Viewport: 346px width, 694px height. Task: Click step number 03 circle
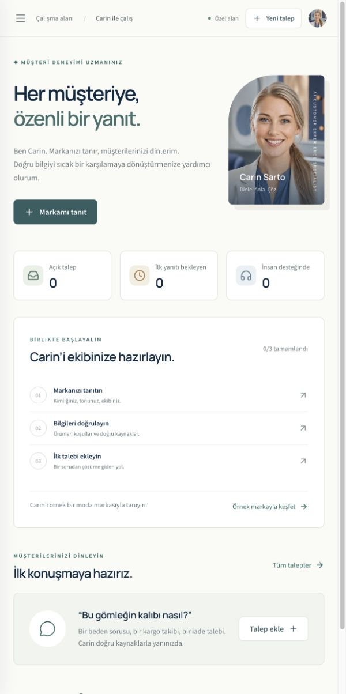tap(38, 461)
